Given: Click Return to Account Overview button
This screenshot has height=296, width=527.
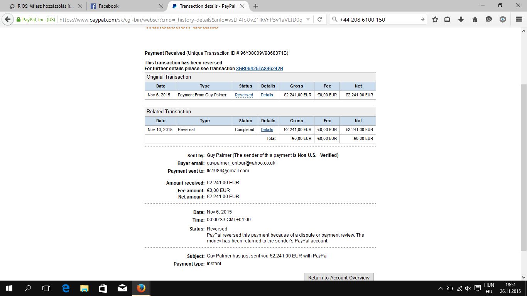Looking at the screenshot, I should click(339, 277).
